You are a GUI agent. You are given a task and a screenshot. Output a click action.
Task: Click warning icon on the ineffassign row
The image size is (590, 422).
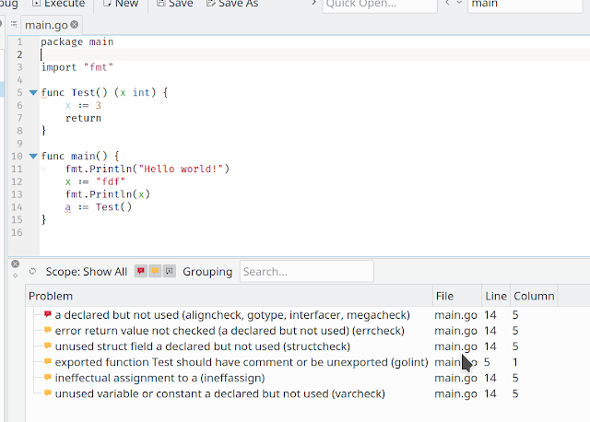click(x=47, y=377)
